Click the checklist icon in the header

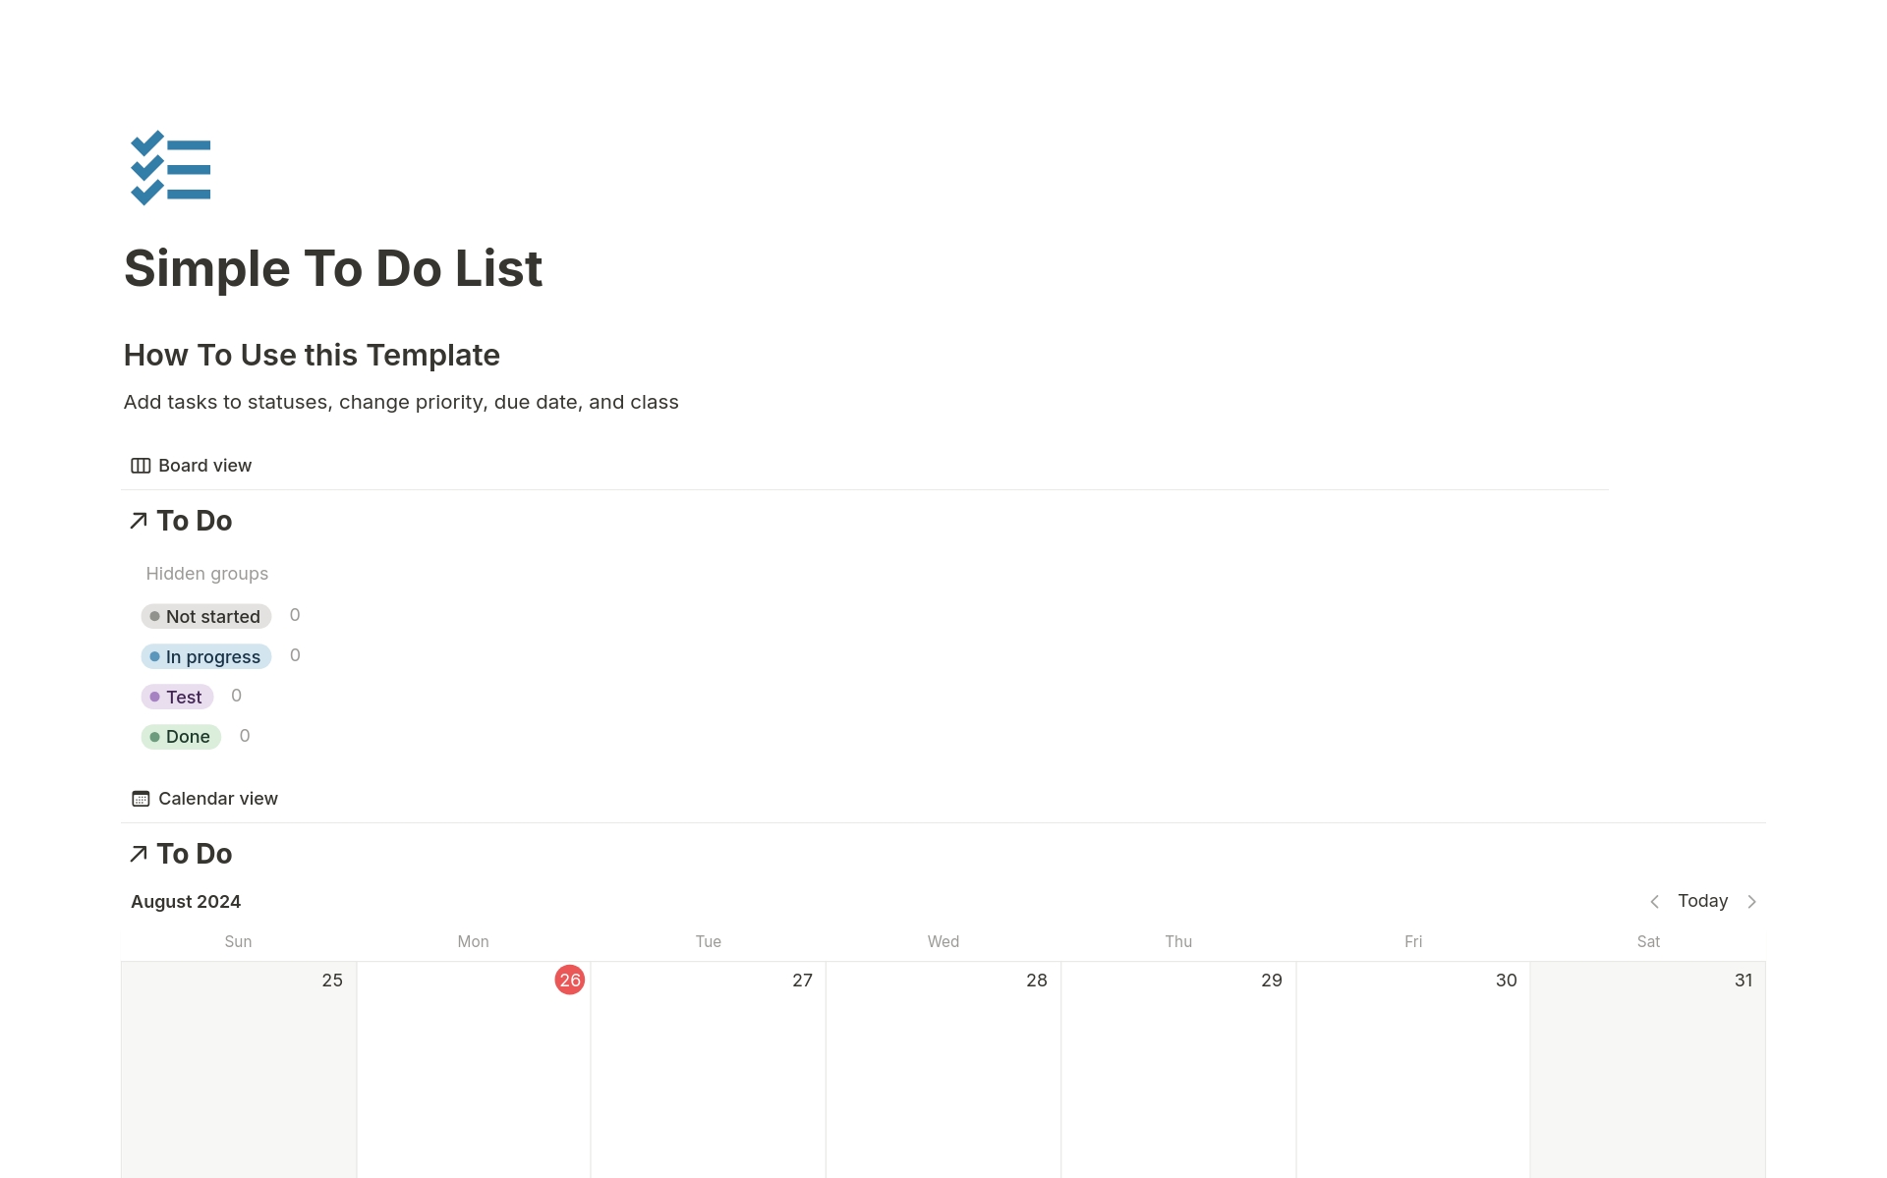170,167
